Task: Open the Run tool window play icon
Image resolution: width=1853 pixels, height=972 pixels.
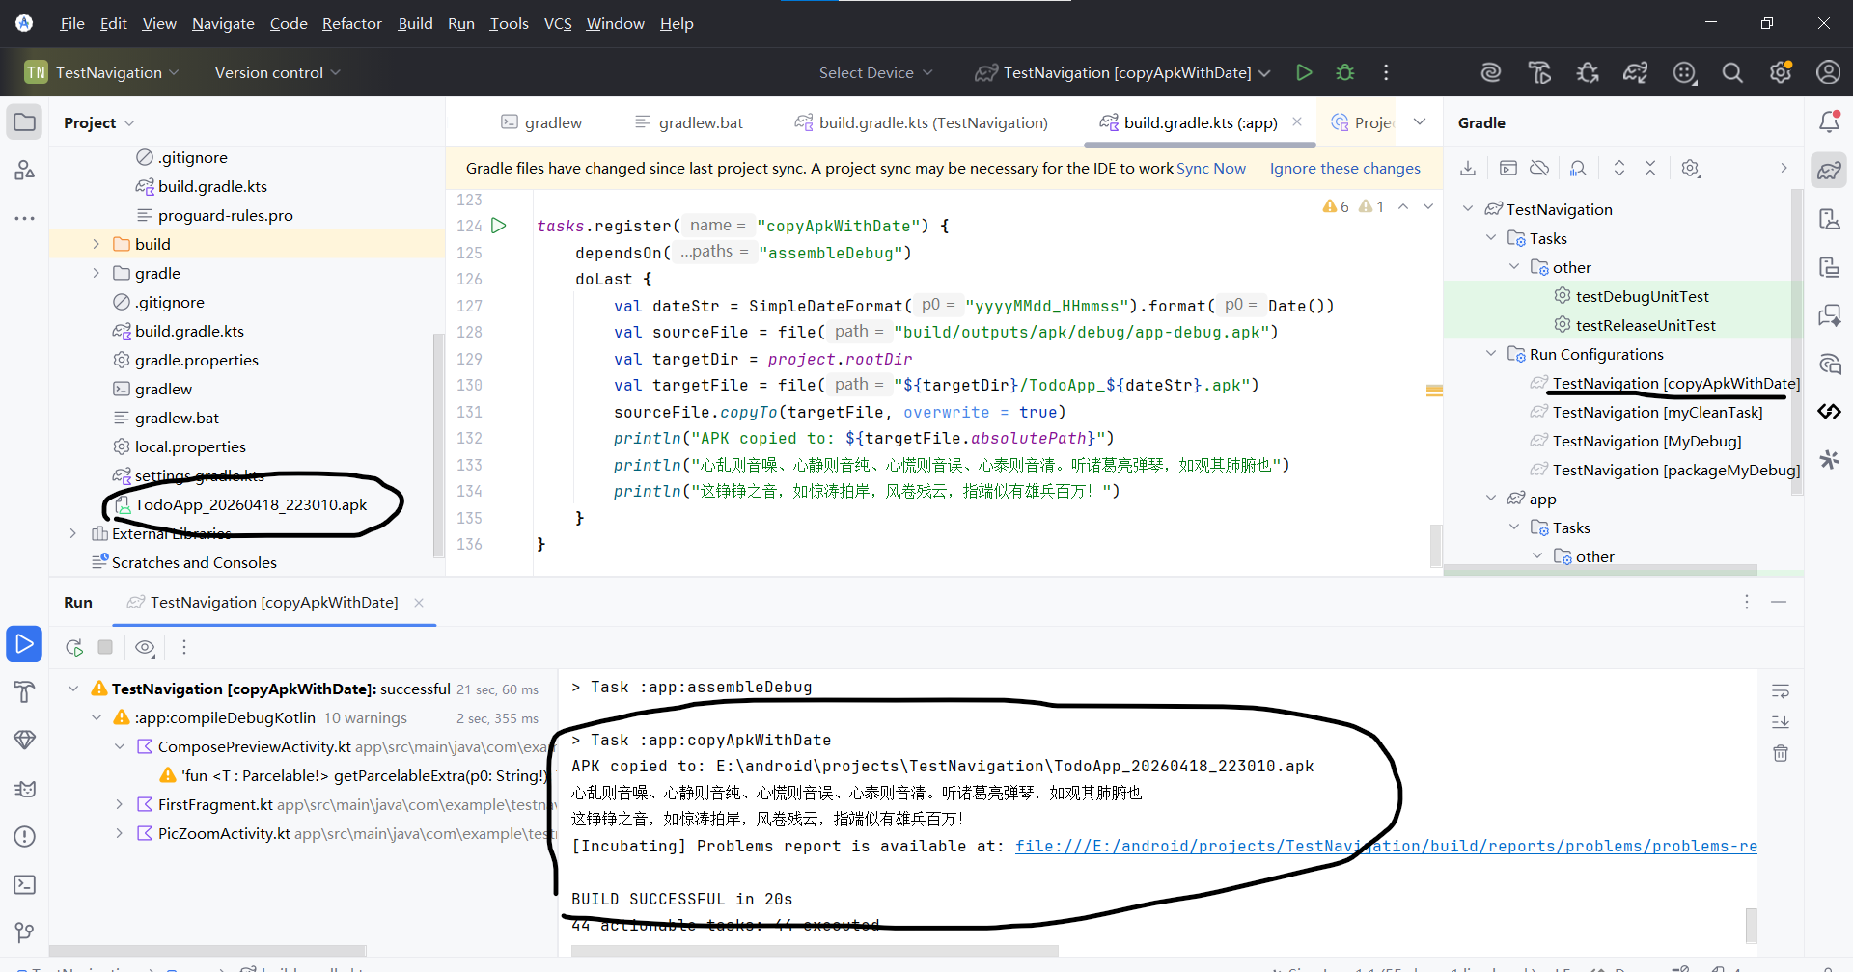Action: click(x=25, y=643)
